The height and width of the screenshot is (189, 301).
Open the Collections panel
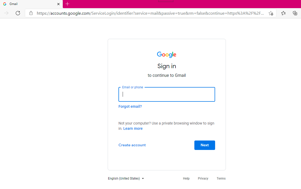tap(295, 13)
